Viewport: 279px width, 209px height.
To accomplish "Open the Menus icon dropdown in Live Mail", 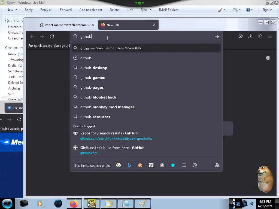I will pos(237,10).
